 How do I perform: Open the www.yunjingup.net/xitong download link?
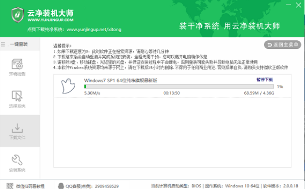coord(94,30)
